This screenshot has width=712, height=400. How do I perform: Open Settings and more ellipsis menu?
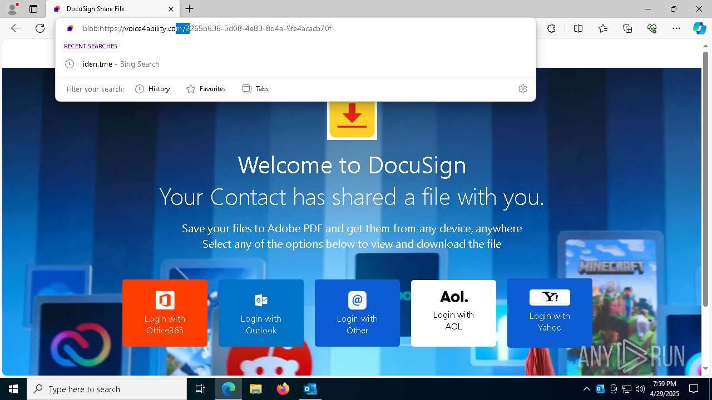pyautogui.click(x=676, y=28)
